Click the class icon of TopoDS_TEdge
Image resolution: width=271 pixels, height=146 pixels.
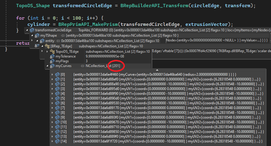coord(52,52)
